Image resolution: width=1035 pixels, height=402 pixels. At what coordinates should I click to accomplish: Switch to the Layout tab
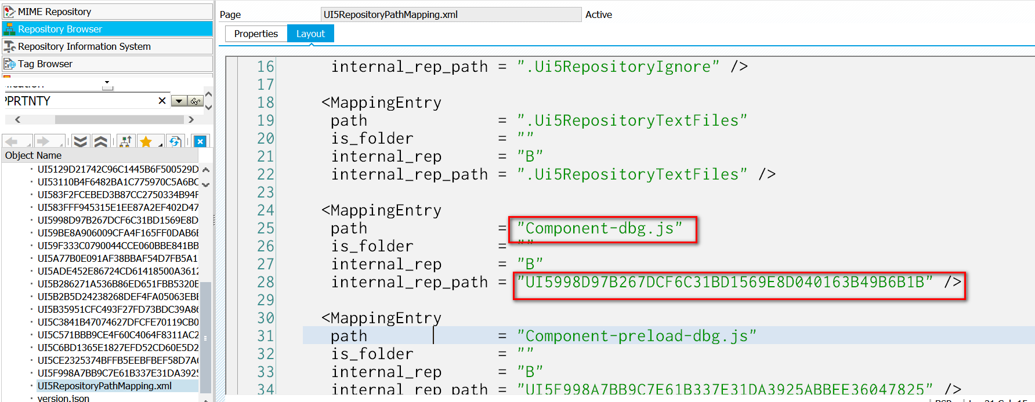[x=310, y=34]
